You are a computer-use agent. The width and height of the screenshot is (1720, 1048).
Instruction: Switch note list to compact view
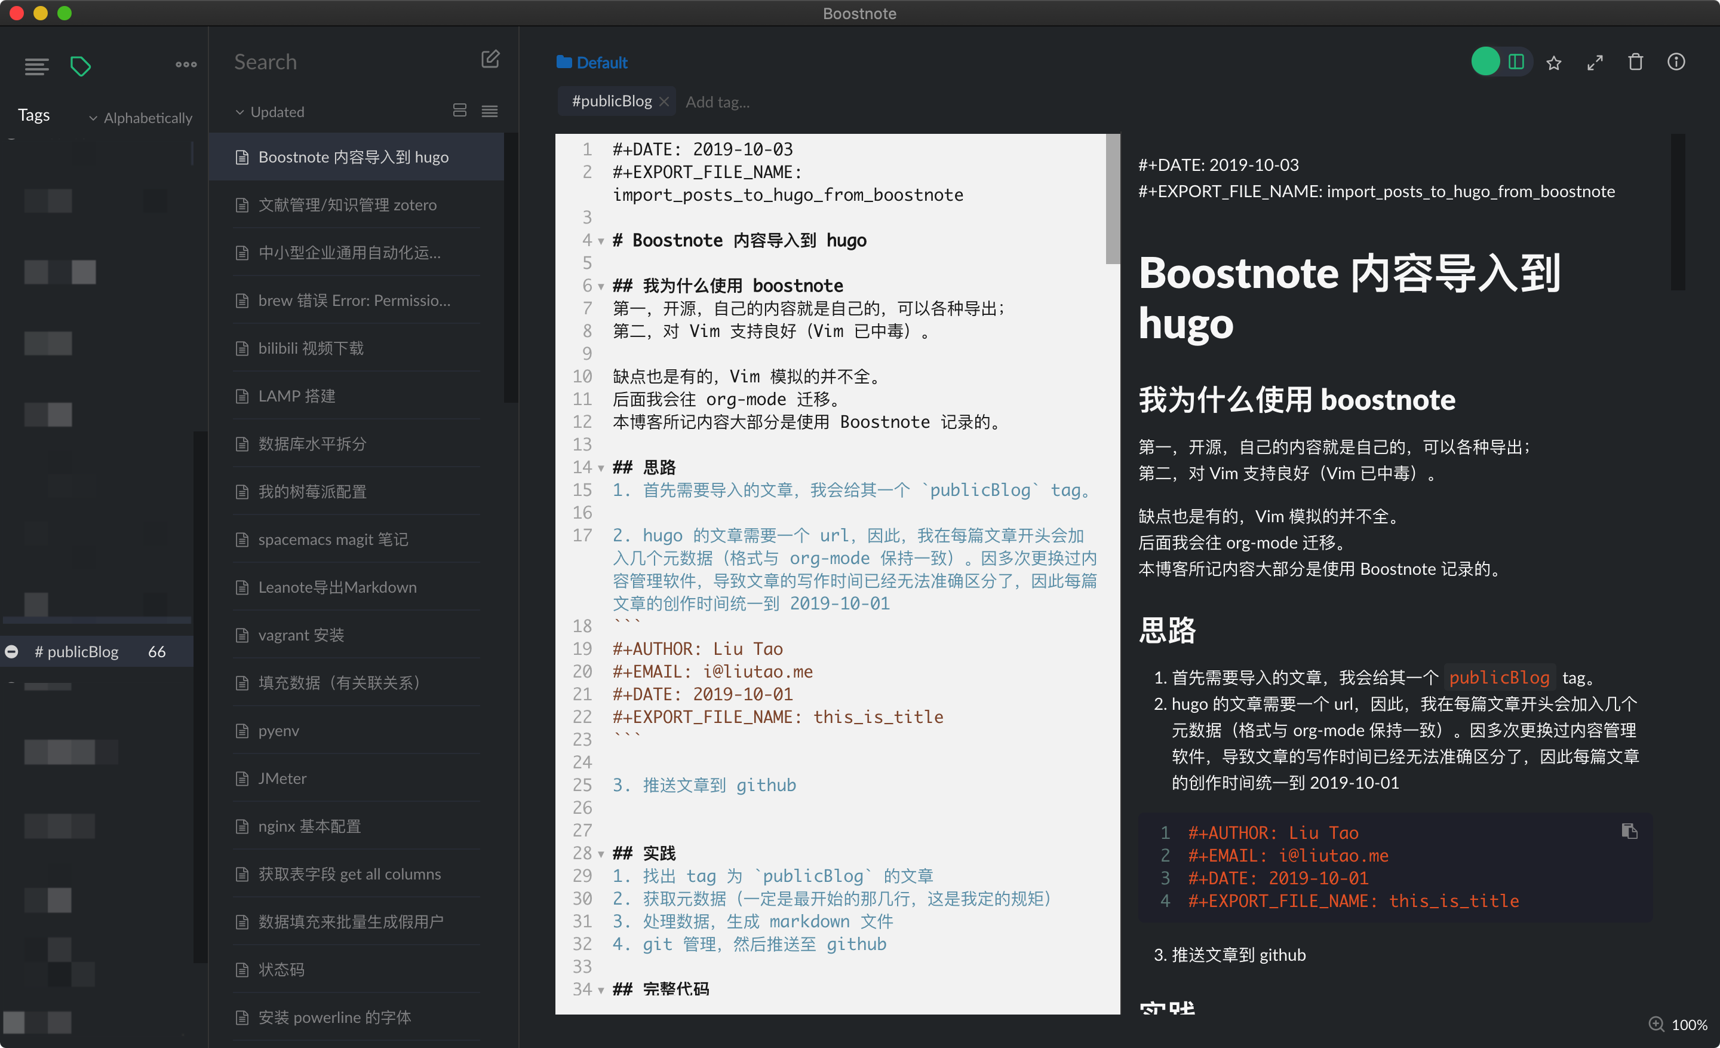pyautogui.click(x=489, y=111)
